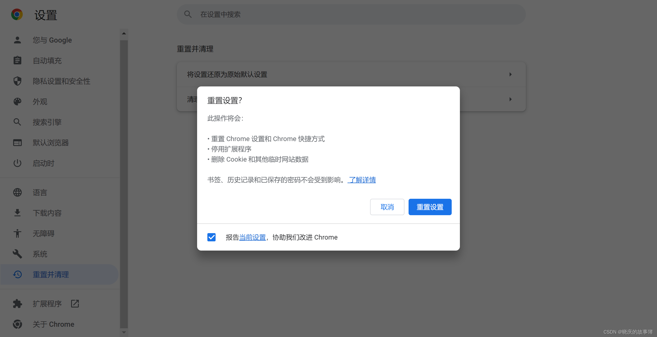Click the palette icon for 外观
Viewport: 657px width, 337px height.
tap(17, 102)
